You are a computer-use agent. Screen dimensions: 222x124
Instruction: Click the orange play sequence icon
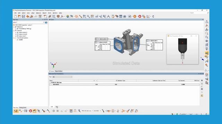tap(135, 17)
